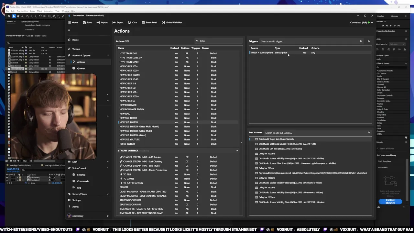414x233 pixels.
Task: Click the sub-action search magnifier icon
Action: pos(369,133)
